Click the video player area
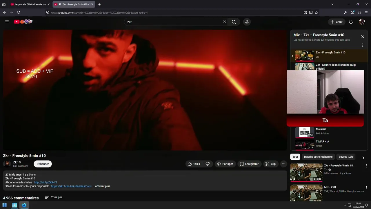371x209 pixels. coord(145,90)
